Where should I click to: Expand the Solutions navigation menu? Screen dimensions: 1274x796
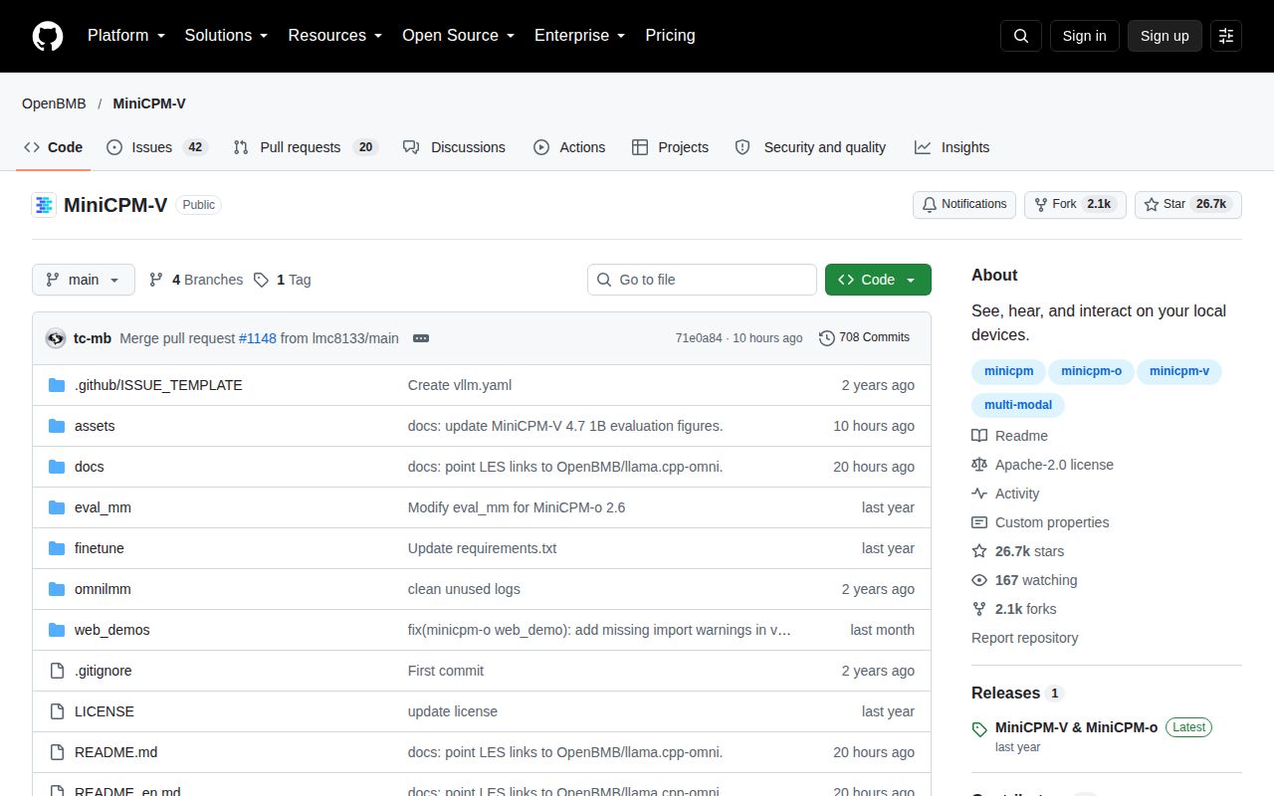coord(226,36)
